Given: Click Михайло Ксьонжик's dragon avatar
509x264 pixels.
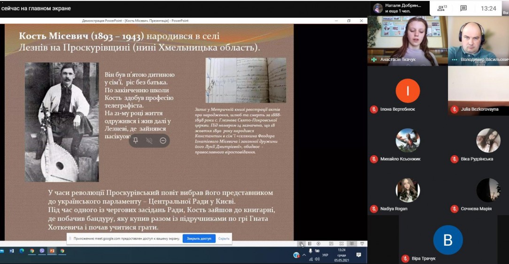Looking at the screenshot, I should 408,140.
